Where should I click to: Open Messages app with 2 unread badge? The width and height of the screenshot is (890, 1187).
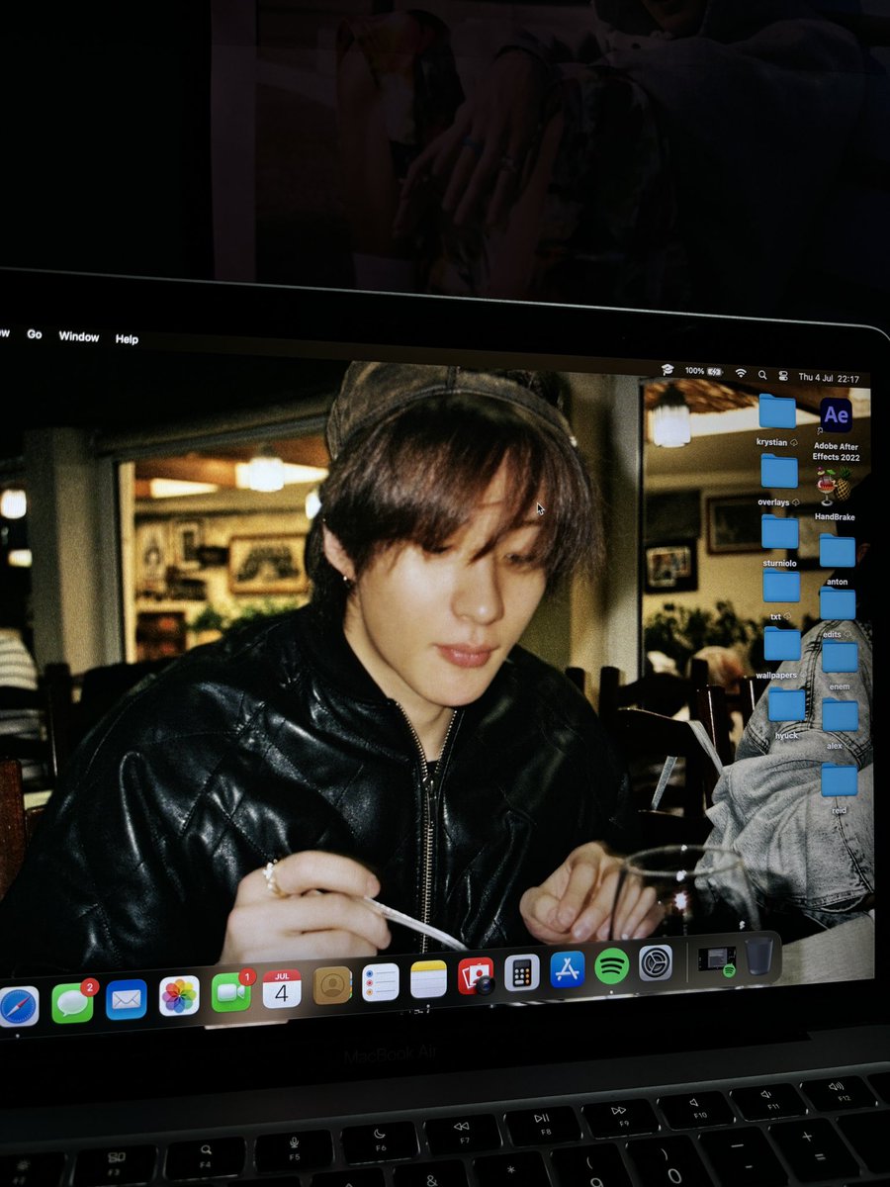pyautogui.click(x=72, y=1002)
